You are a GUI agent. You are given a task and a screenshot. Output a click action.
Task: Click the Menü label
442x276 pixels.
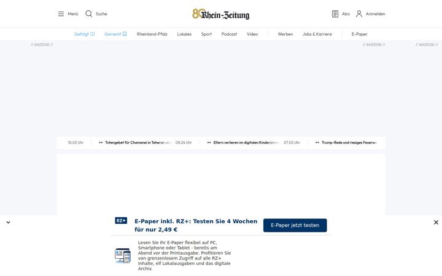point(73,13)
